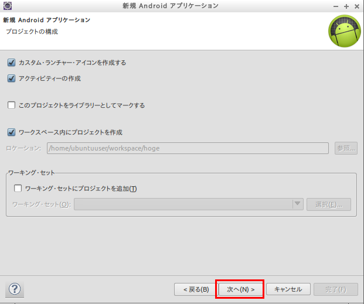The height and width of the screenshot is (304, 364).
Task: Click the 参照... browse button
Action: 346,148
